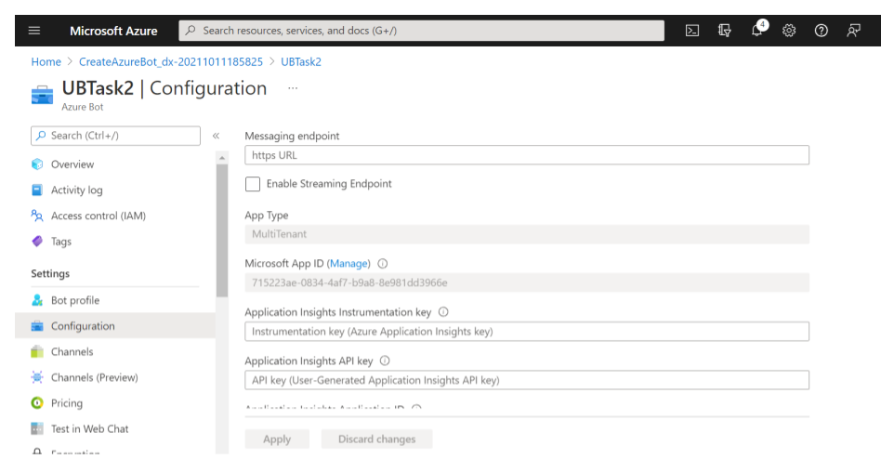894x459 pixels.
Task: Click the Discard changes button
Action: (x=376, y=439)
